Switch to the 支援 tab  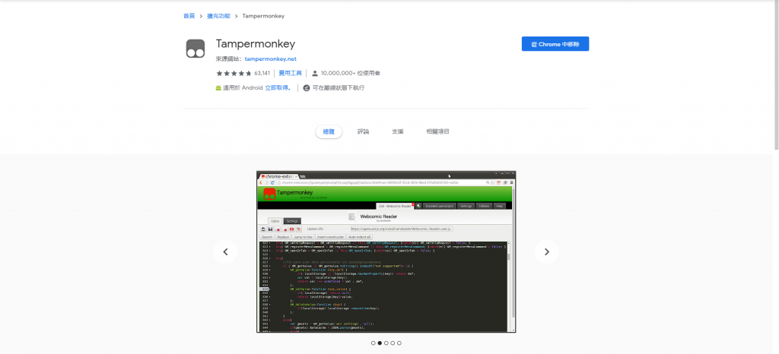(397, 132)
